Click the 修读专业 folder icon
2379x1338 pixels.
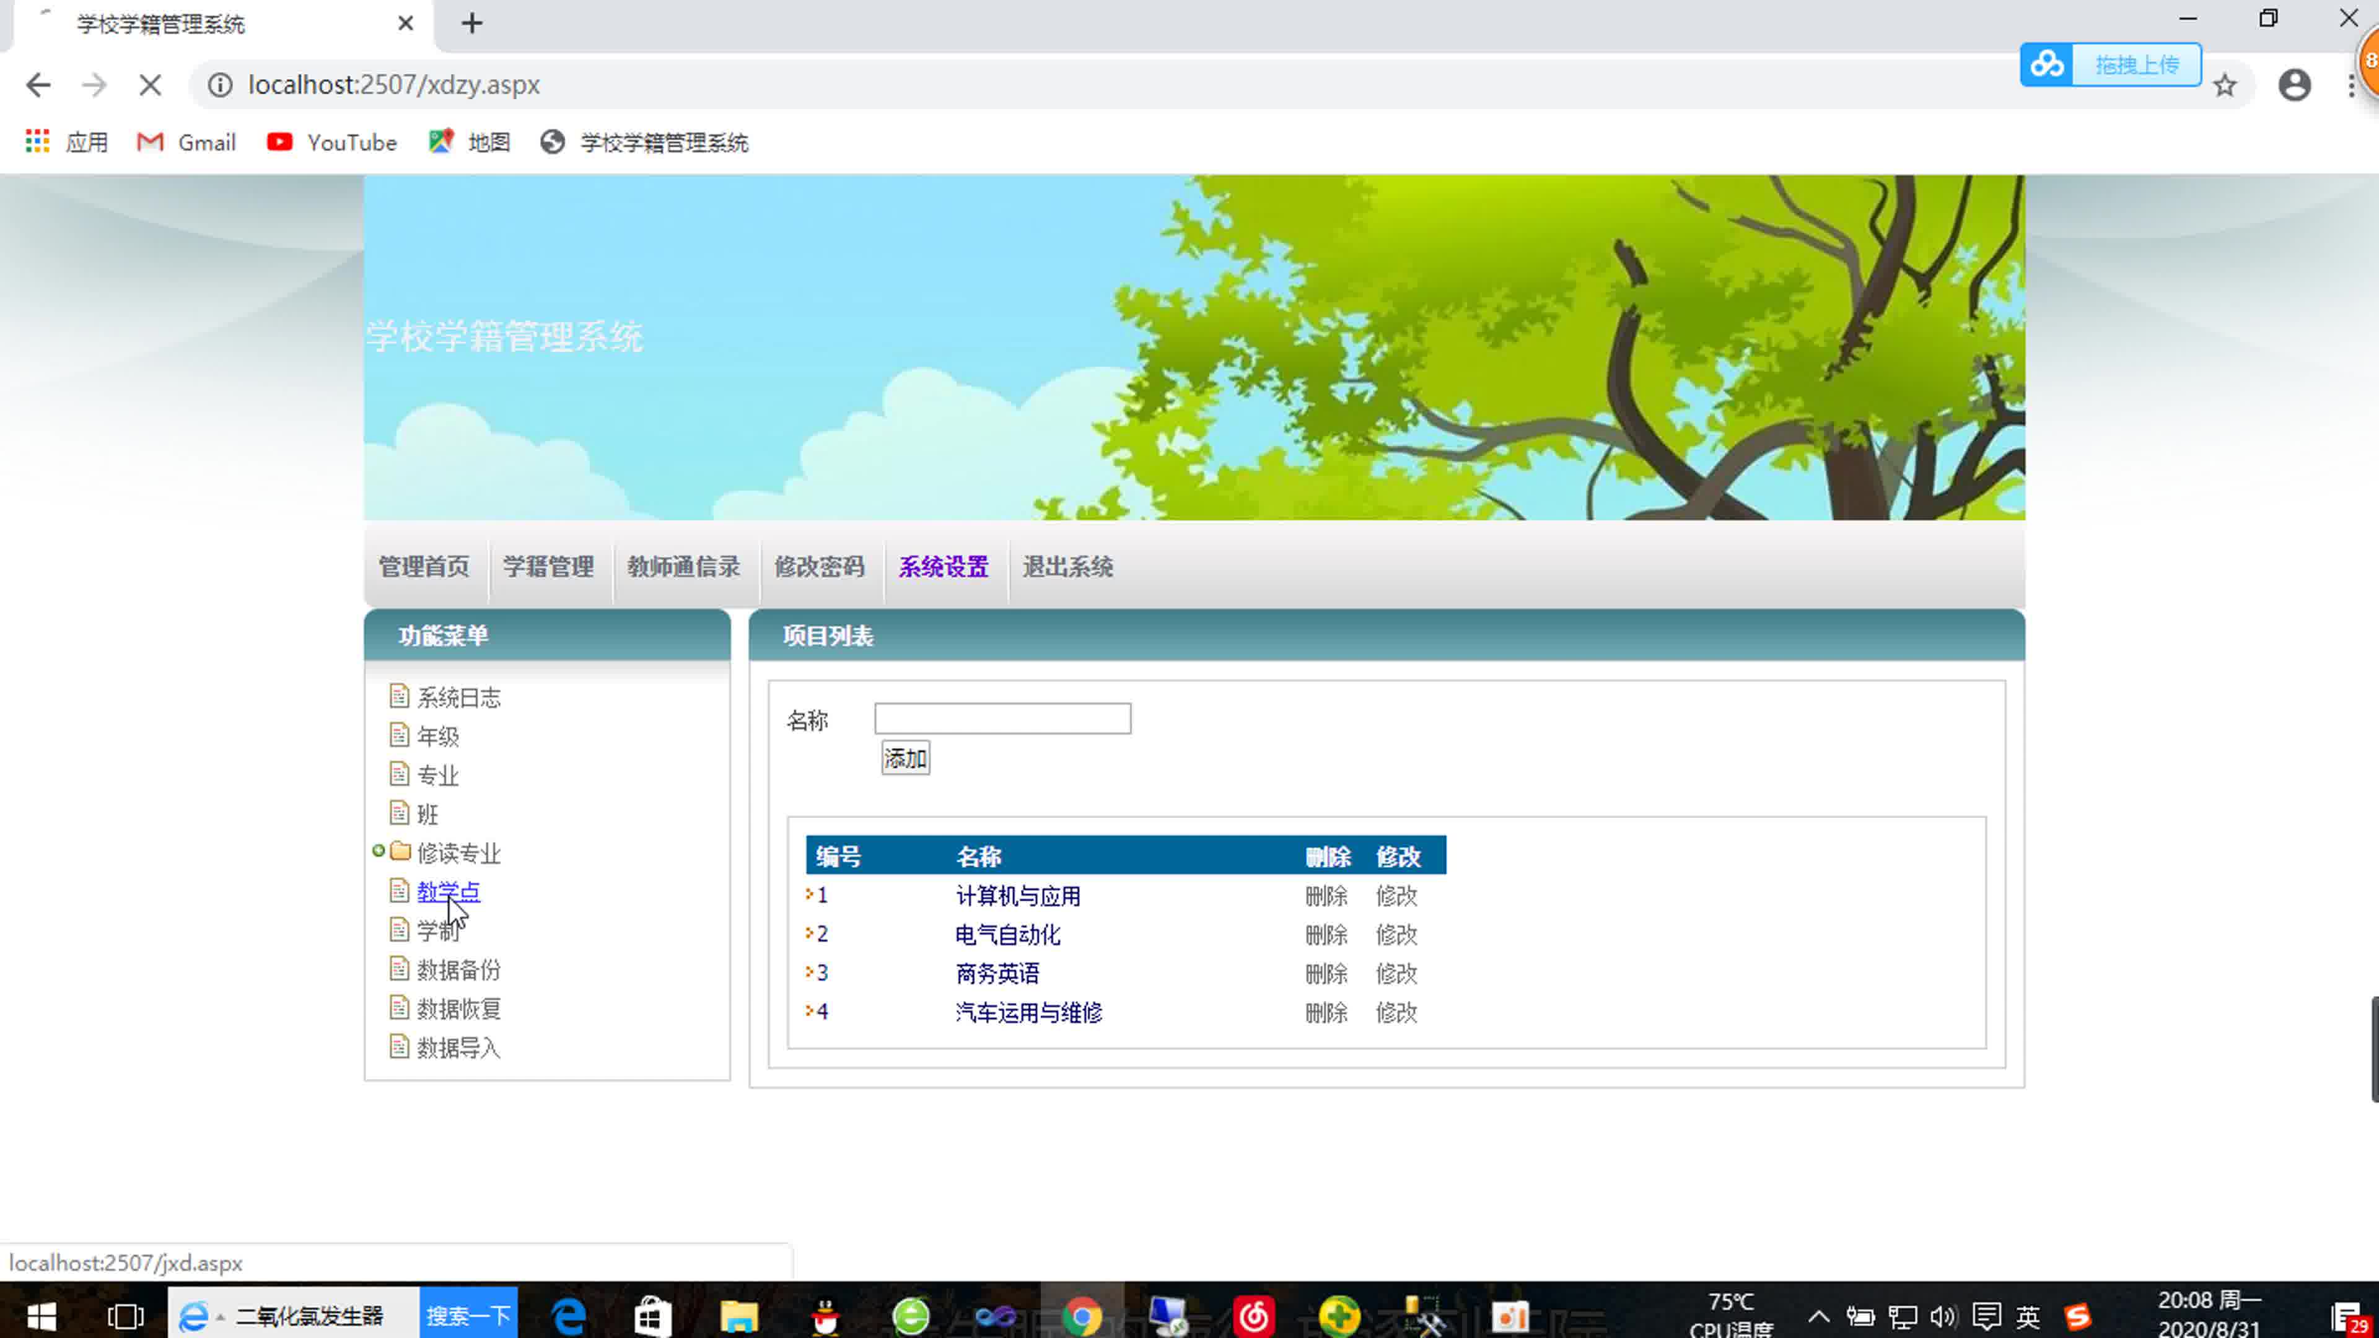pos(401,851)
